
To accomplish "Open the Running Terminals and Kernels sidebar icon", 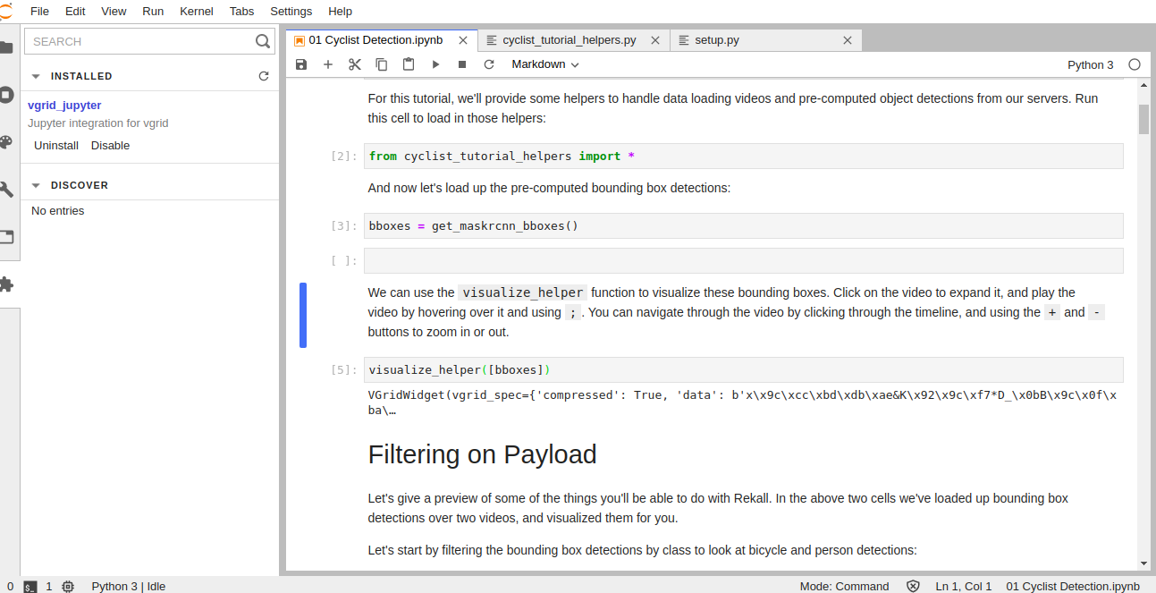I will (6, 95).
